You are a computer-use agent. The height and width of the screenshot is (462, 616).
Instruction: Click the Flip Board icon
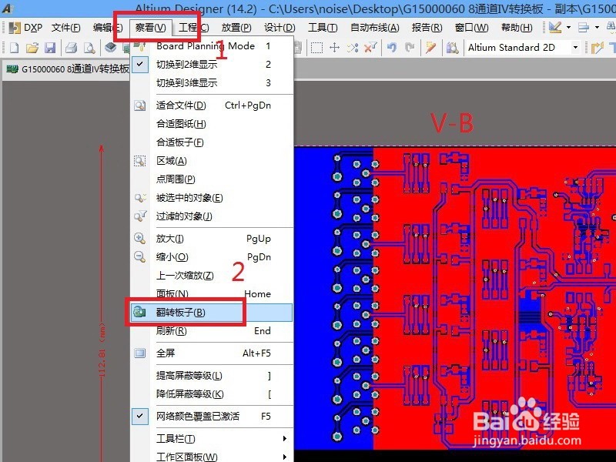click(140, 313)
